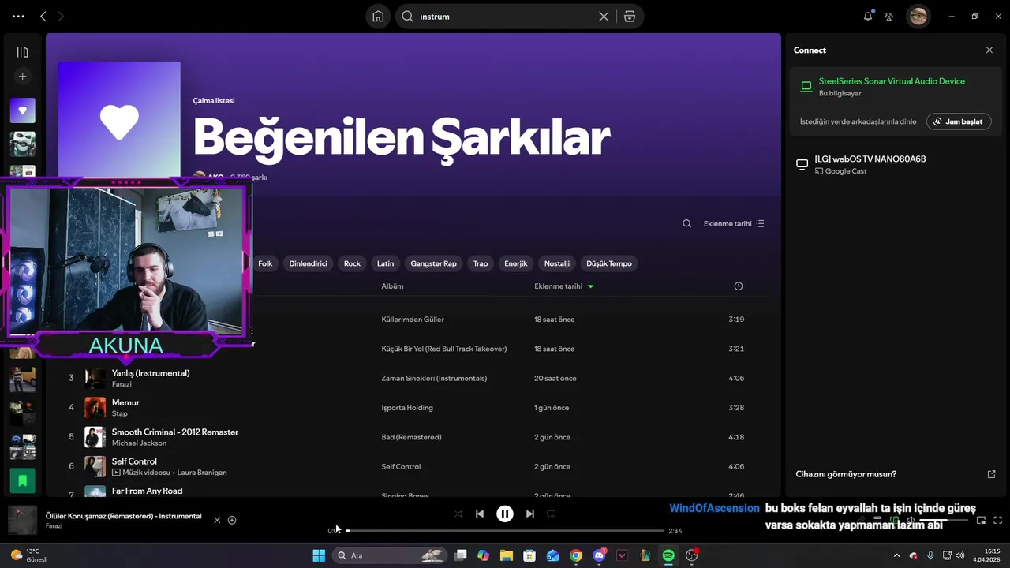The image size is (1010, 568).
Task: Filter by the Rock chip
Action: click(x=352, y=263)
